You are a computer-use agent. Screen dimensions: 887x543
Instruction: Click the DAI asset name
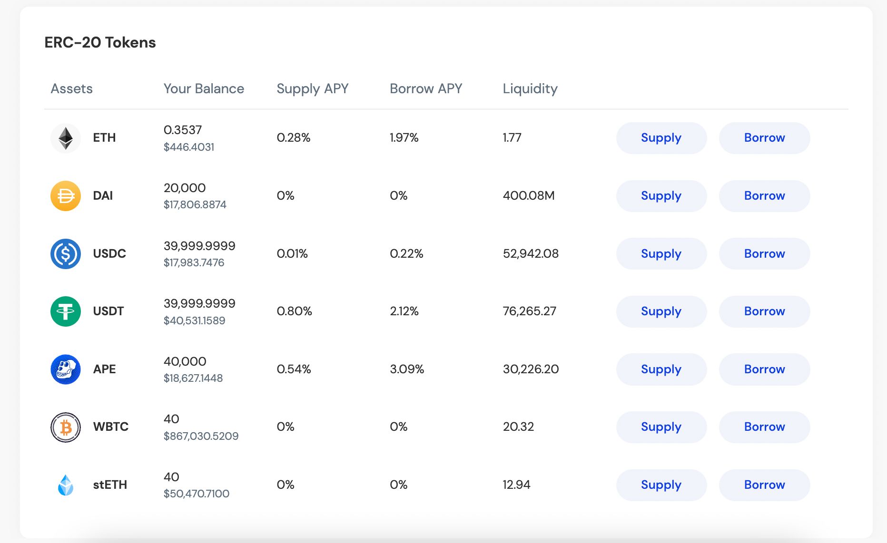[103, 196]
